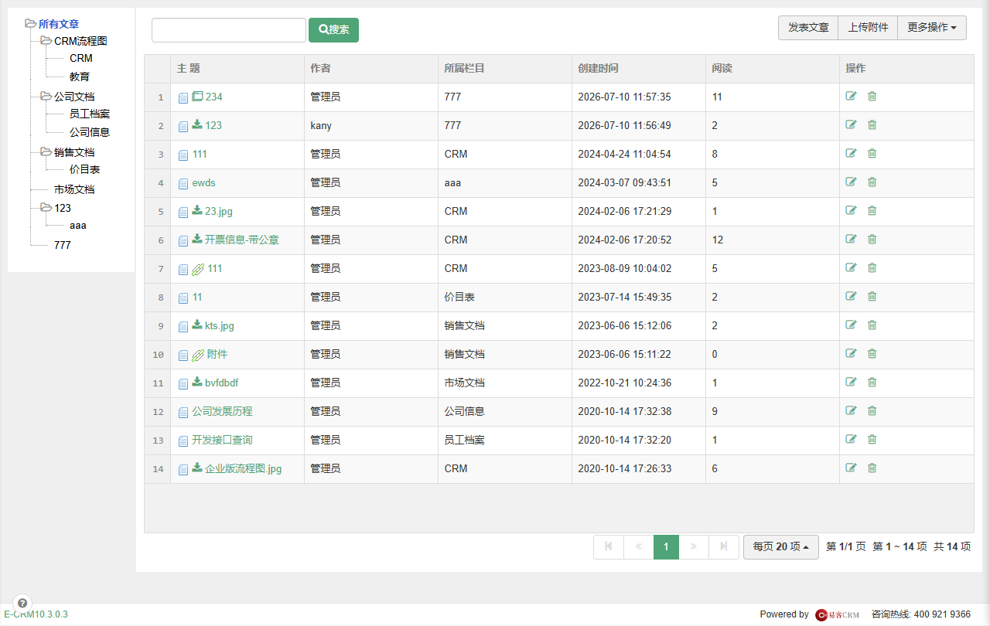
Task: Click the download icon beside 23.jpg
Action: click(x=197, y=210)
